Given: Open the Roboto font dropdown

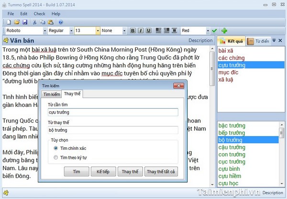Looking at the screenshot, I should tap(45, 31).
